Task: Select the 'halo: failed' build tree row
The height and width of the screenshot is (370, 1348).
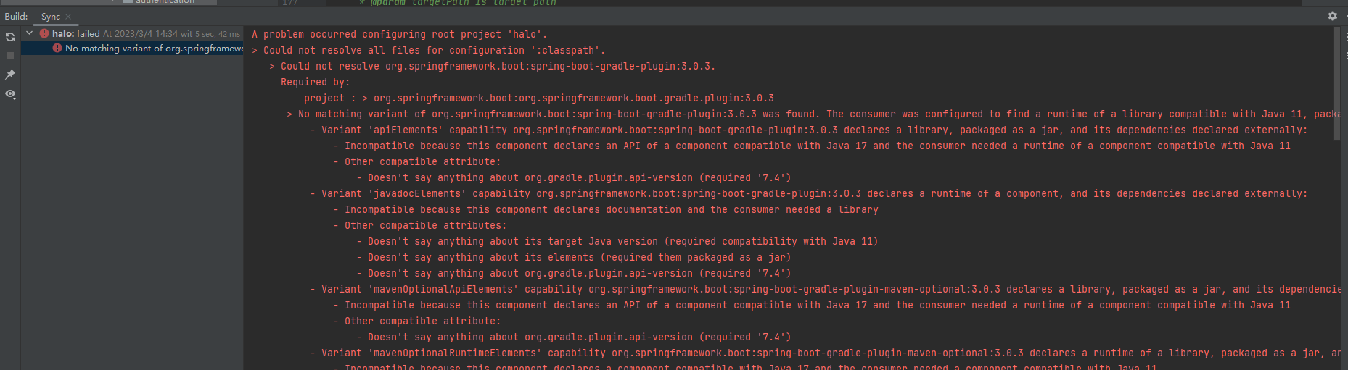Action: point(132,33)
